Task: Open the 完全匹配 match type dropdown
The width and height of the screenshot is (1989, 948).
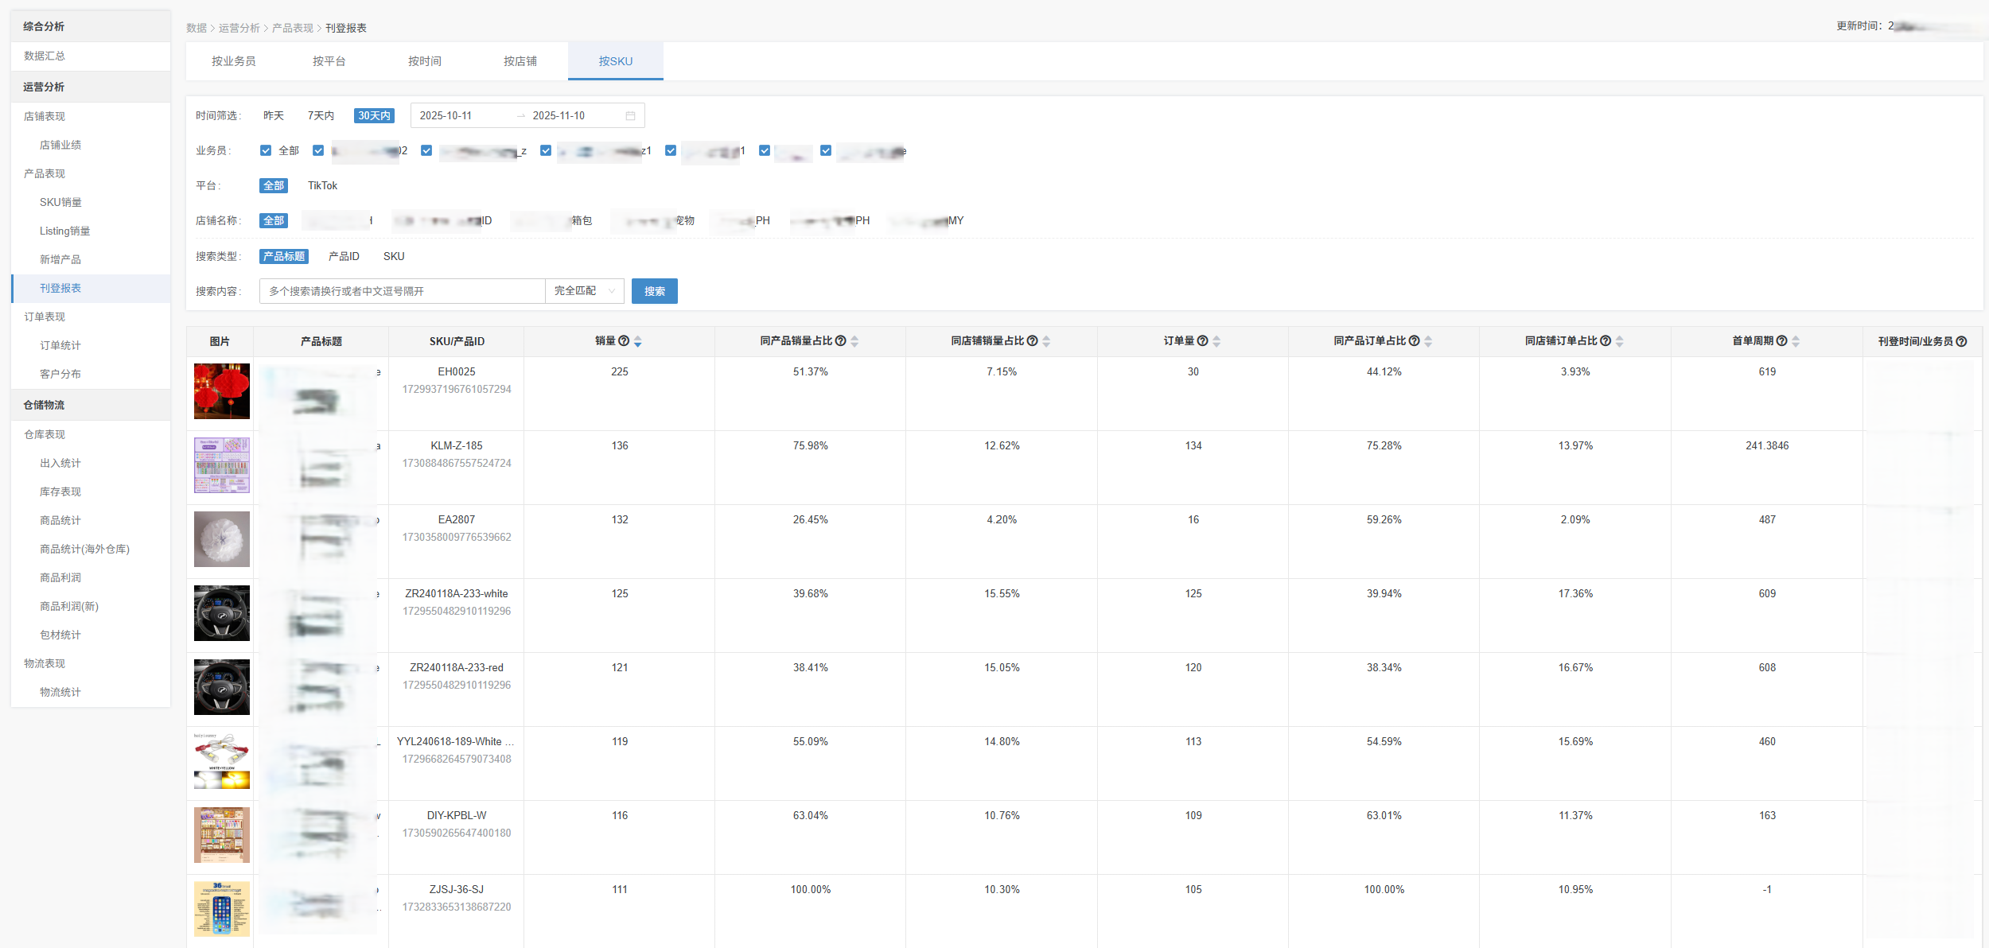Action: [x=585, y=291]
